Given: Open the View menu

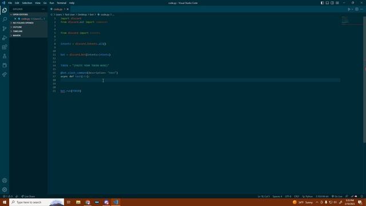Looking at the screenshot, I should pos(38,3).
